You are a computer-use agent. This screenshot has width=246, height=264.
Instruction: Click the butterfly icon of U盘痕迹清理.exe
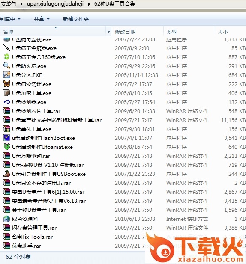(7, 84)
